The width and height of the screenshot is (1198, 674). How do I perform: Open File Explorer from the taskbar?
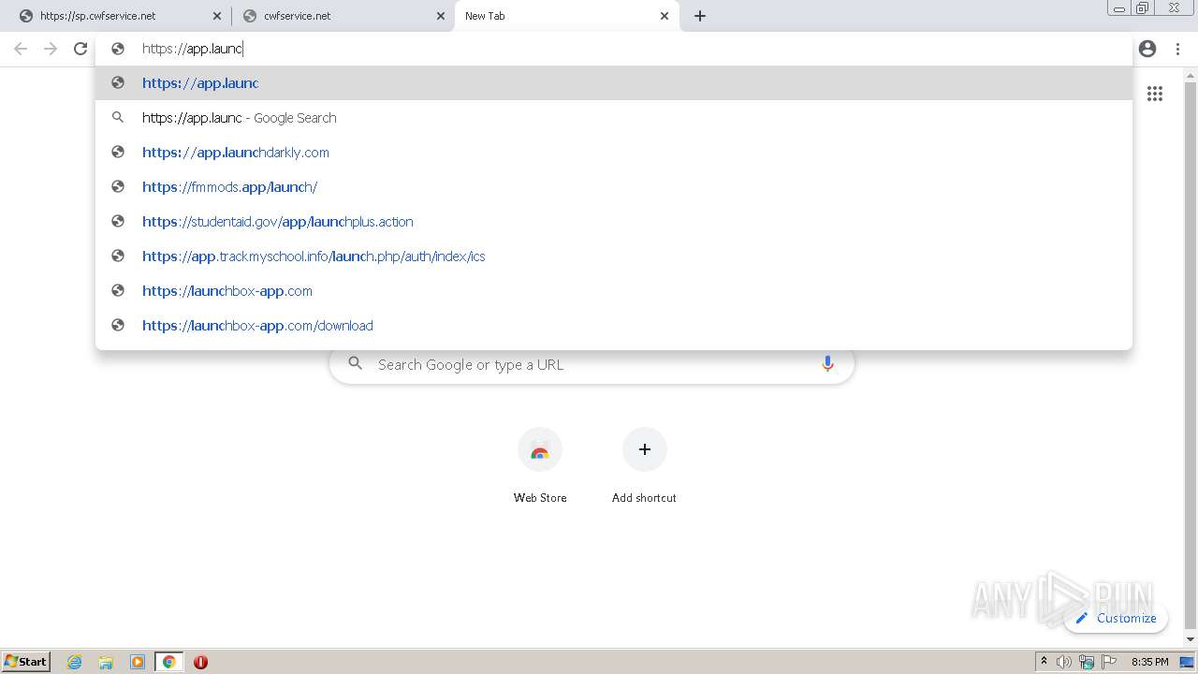[106, 662]
